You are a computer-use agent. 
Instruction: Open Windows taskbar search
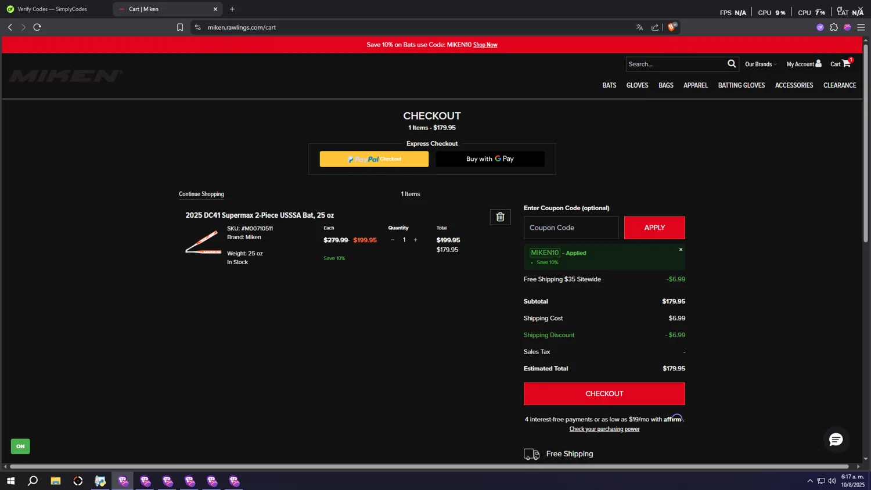pos(33,481)
